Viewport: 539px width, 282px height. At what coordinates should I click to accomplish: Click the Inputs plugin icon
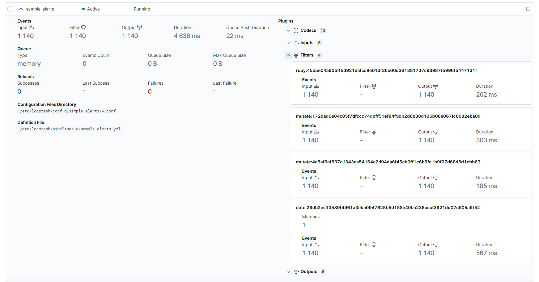tap(296, 43)
